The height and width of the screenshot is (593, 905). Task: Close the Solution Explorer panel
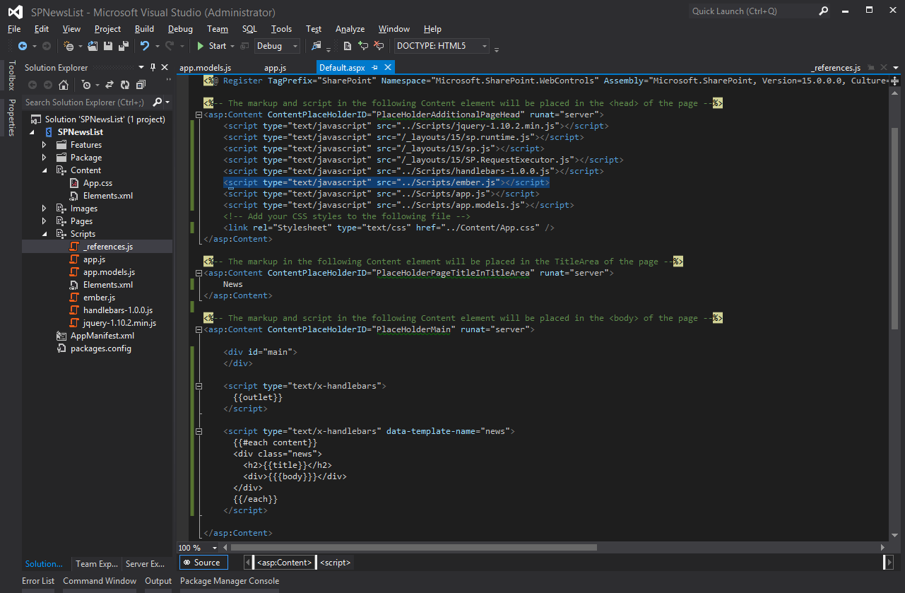165,67
